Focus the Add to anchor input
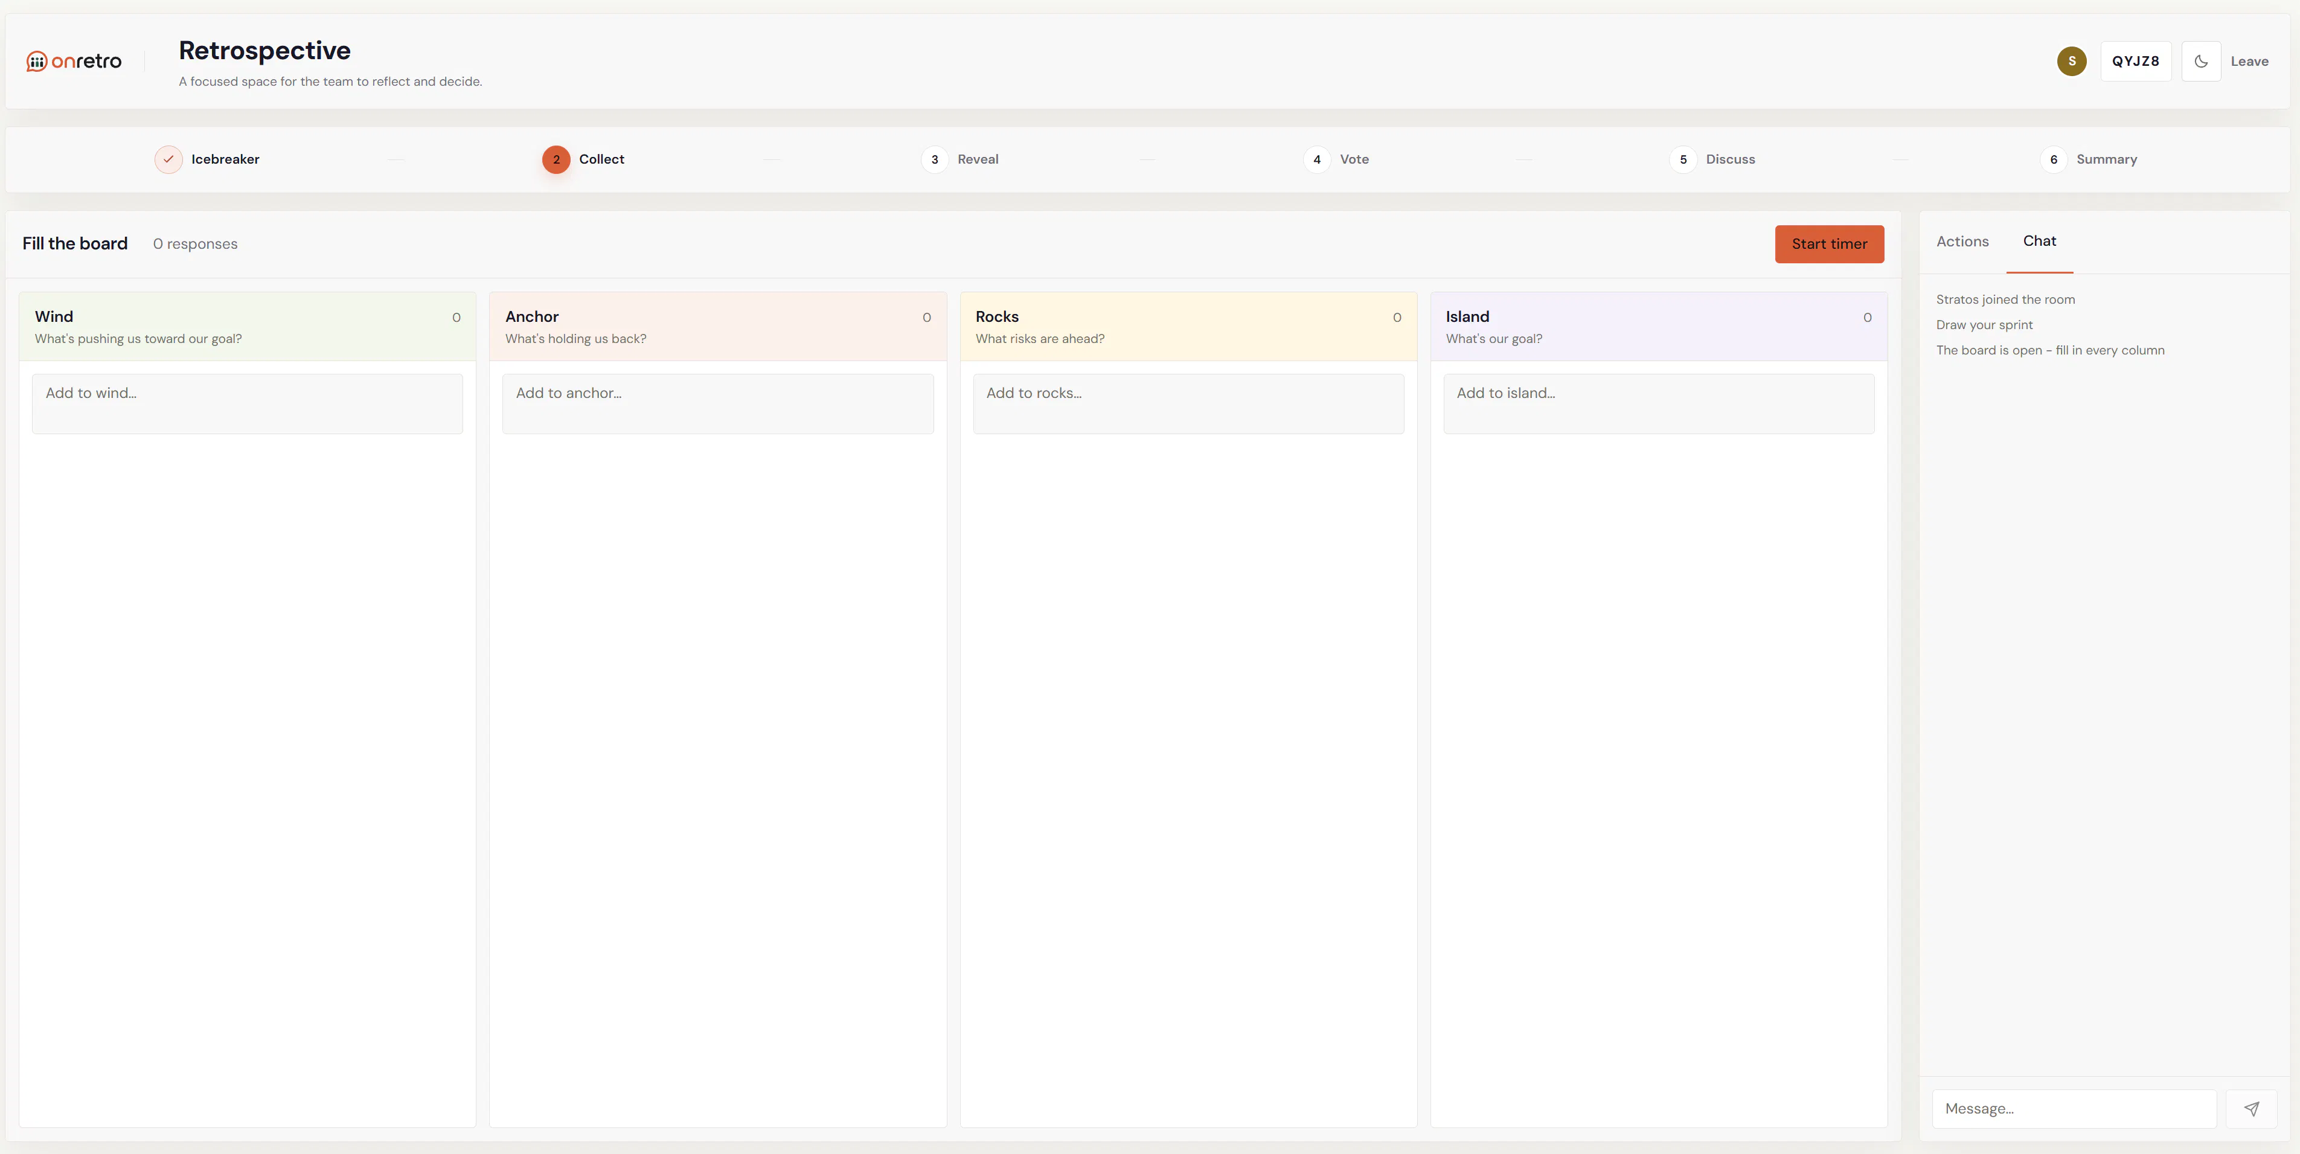 (x=718, y=404)
